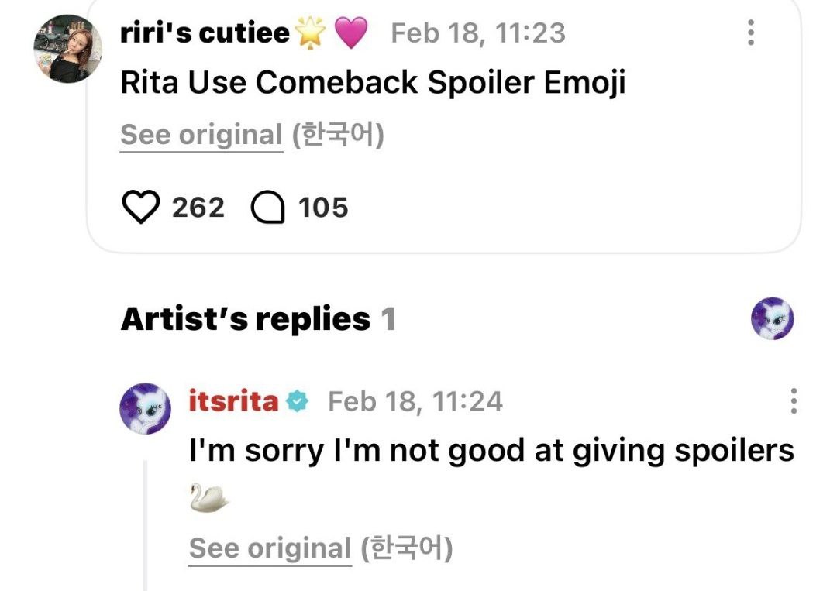The width and height of the screenshot is (837, 591).
Task: Click the glowing star emoji in the username
Action: coord(311,33)
